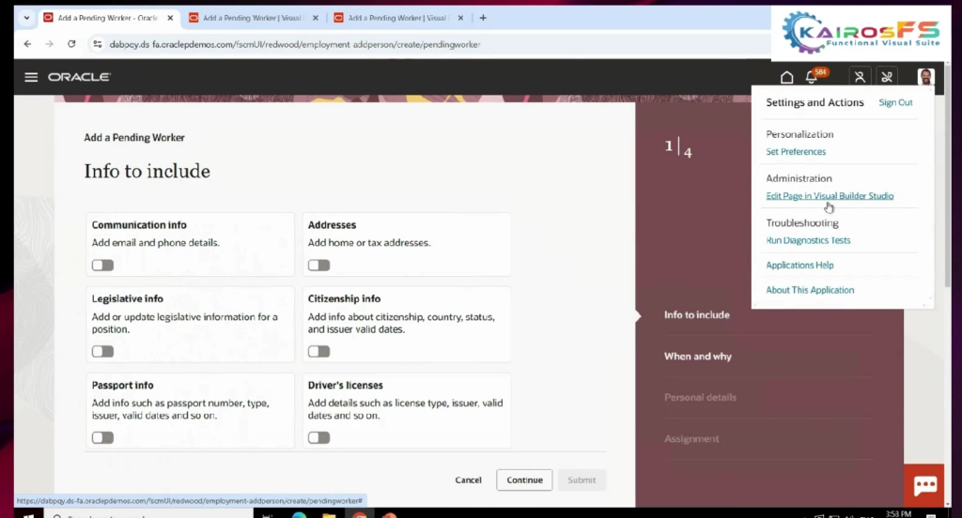The width and height of the screenshot is (962, 518).
Task: Click Edit Page in Visual Builder Studio
Action: click(x=830, y=196)
